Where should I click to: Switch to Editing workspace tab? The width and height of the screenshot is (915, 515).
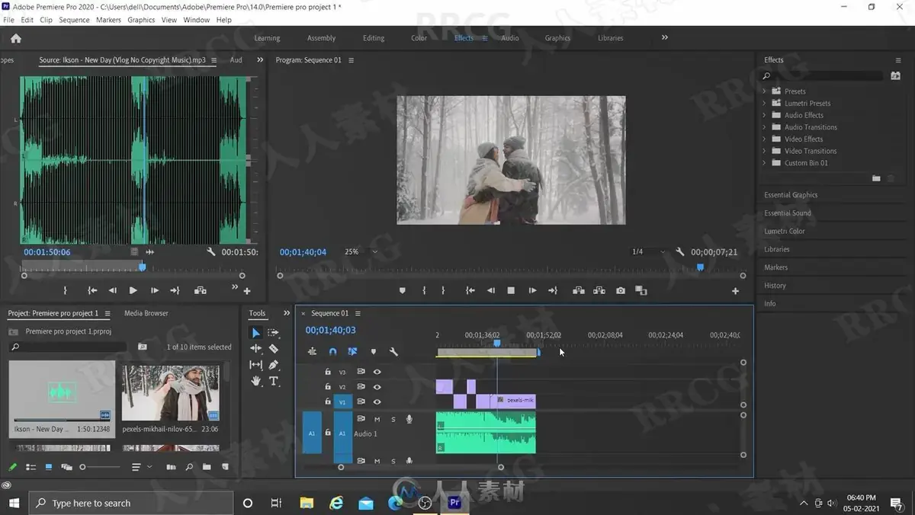(374, 38)
